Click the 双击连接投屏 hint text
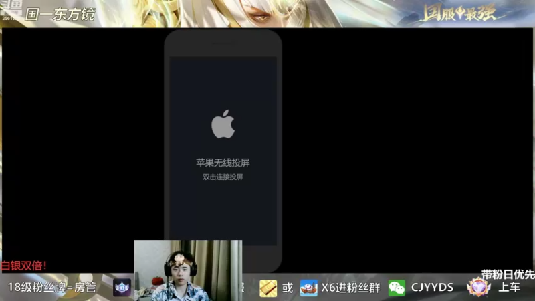The image size is (535, 301). click(223, 177)
